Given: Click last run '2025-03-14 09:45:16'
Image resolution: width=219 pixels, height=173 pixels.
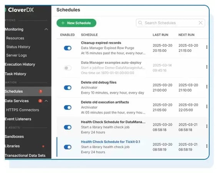Looking at the screenshot, I should pyautogui.click(x=162, y=68).
